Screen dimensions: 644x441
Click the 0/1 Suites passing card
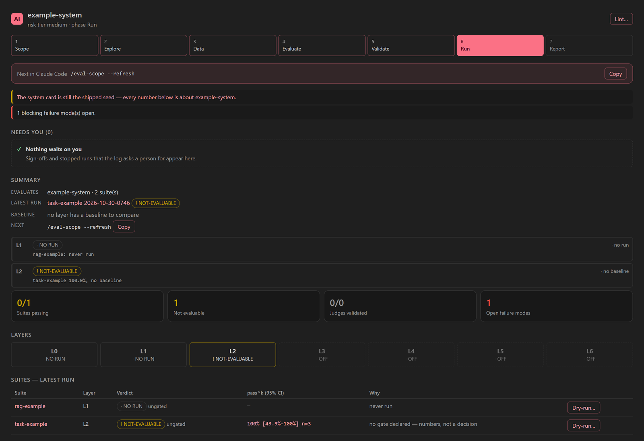(87, 306)
